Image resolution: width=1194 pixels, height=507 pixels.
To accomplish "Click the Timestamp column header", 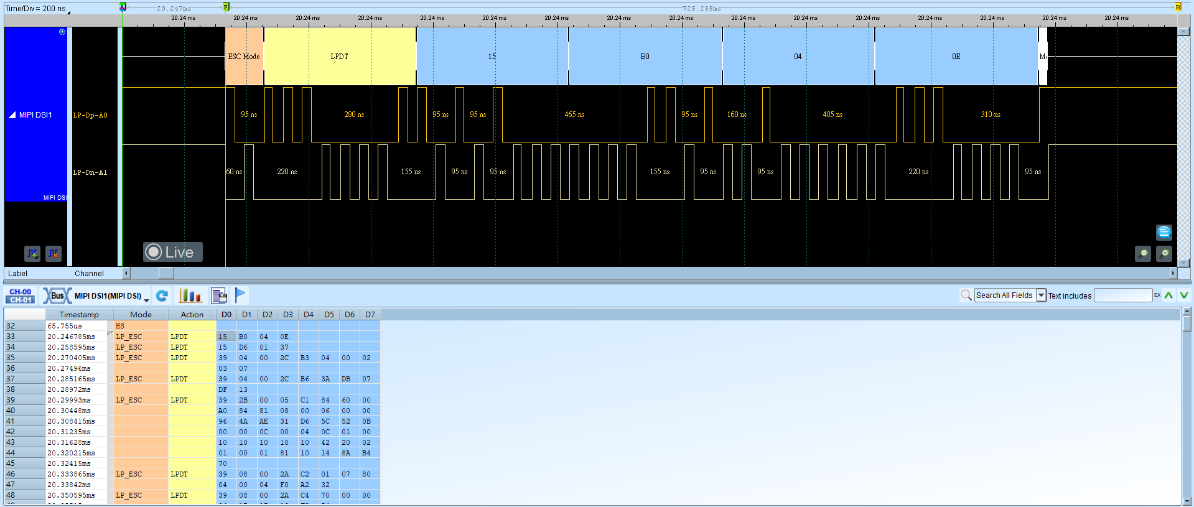I will pos(79,315).
